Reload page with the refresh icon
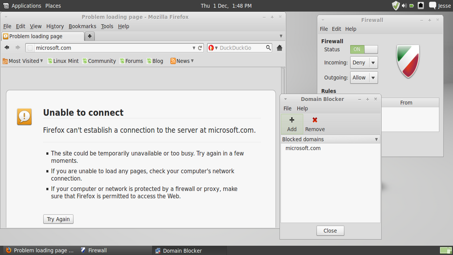Screen dimensions: 453x255 [200, 48]
